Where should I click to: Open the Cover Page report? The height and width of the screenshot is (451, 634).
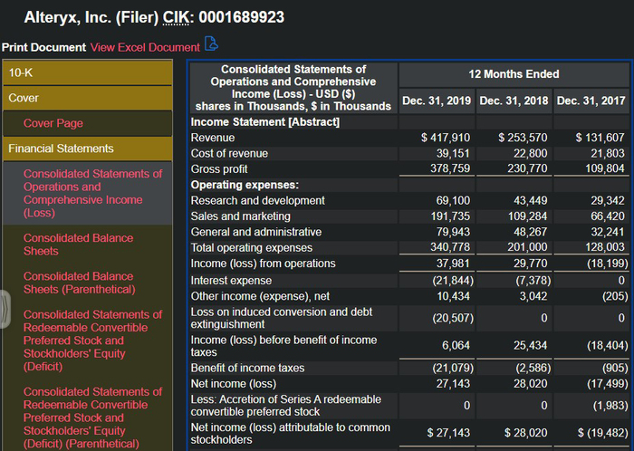click(53, 123)
